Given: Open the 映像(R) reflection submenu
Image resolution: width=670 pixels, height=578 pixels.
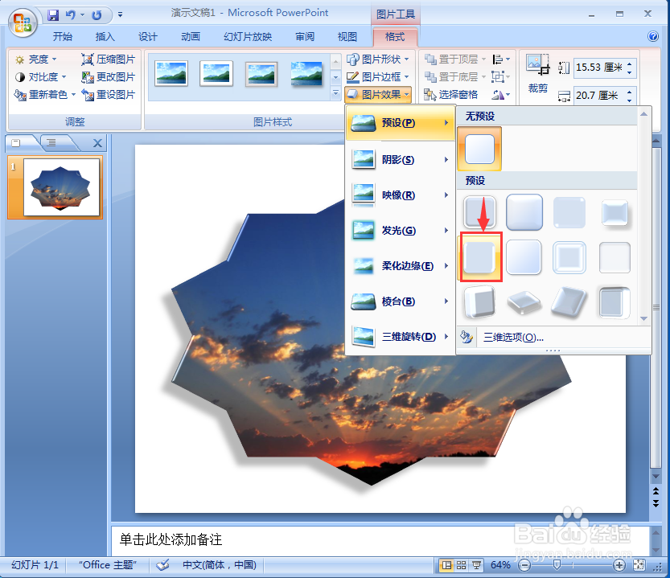Looking at the screenshot, I should pyautogui.click(x=400, y=195).
